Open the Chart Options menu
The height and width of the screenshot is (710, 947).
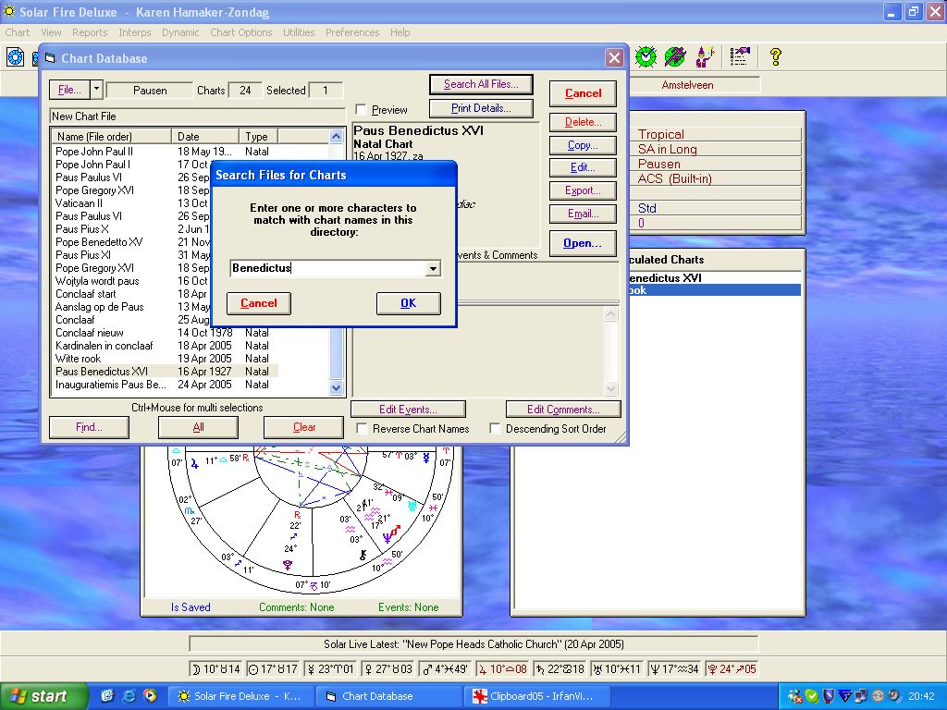[x=240, y=32]
